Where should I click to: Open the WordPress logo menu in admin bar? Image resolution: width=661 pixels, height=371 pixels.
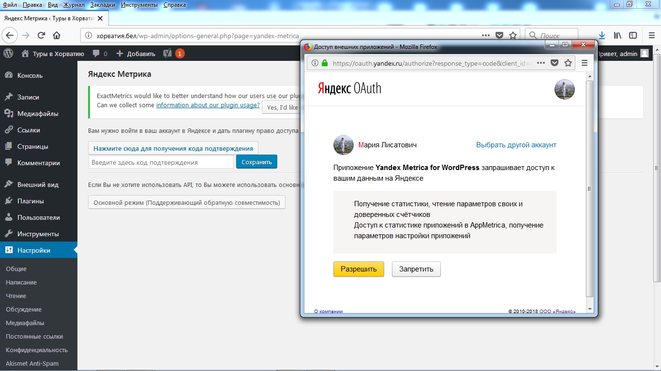(8, 54)
